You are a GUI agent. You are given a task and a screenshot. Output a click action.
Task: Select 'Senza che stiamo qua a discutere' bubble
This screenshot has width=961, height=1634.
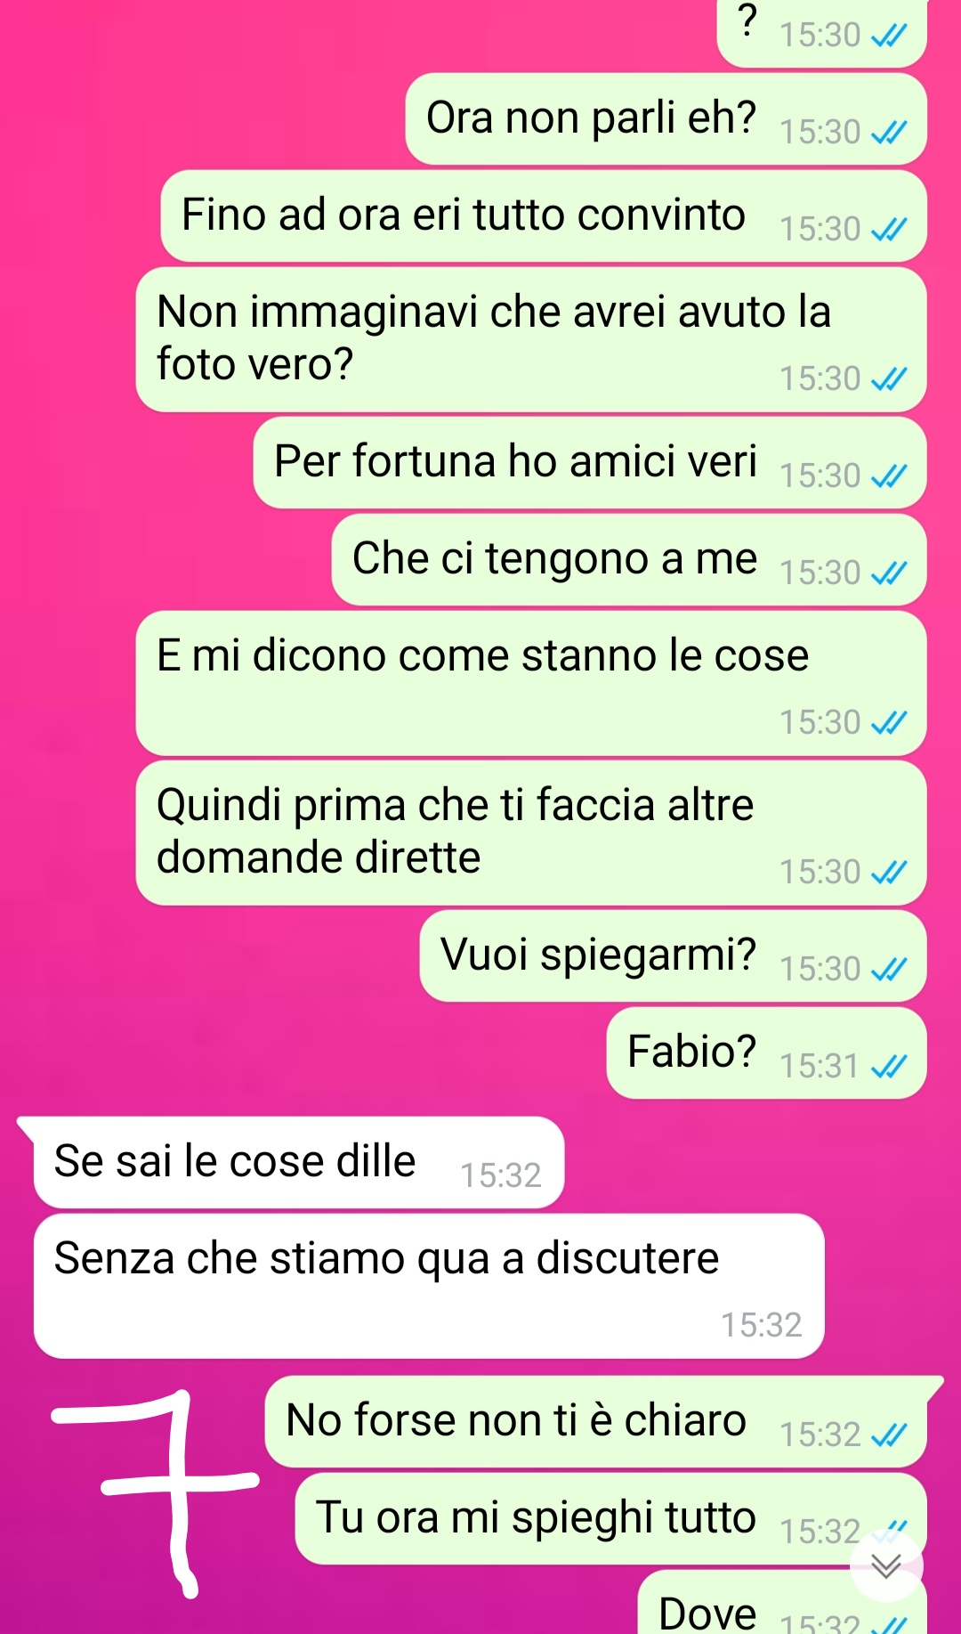pos(429,1286)
